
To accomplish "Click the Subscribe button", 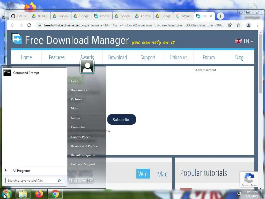I will click(x=122, y=119).
